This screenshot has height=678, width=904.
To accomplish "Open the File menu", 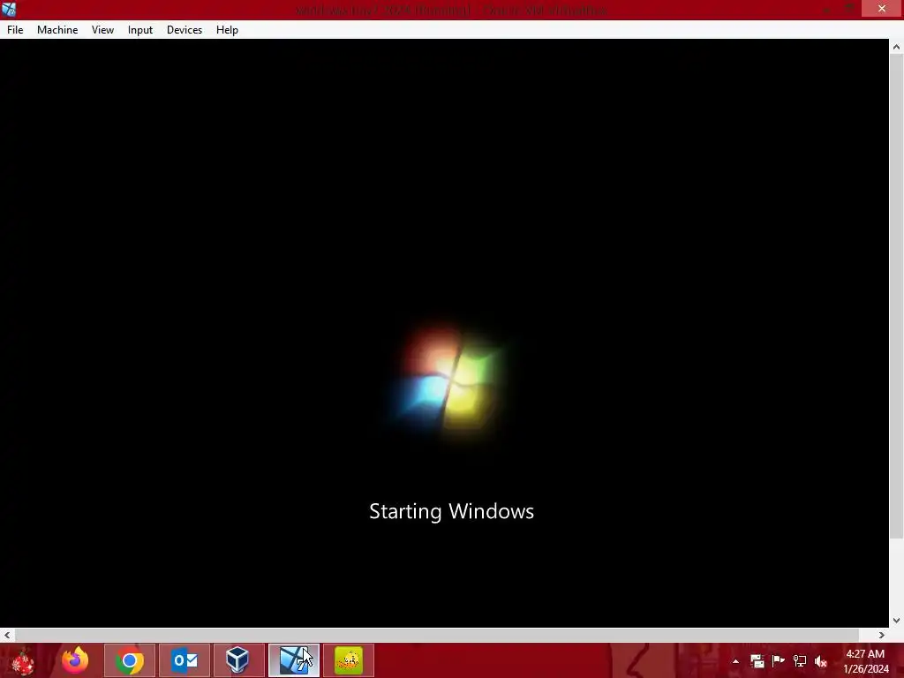I will (x=15, y=30).
